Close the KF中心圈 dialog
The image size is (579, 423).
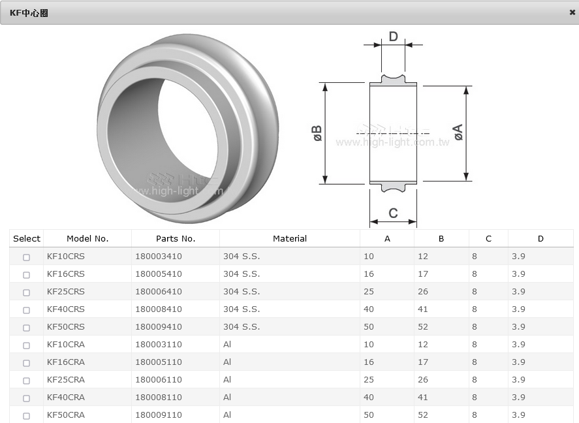pos(572,12)
